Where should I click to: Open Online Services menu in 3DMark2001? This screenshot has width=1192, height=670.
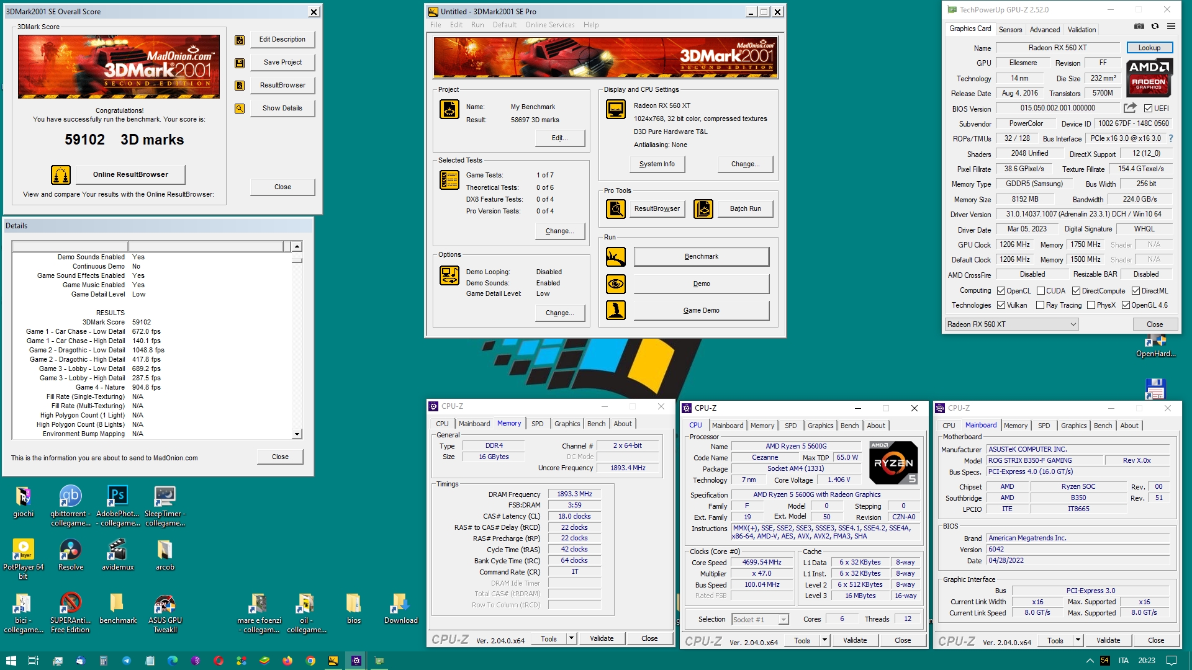[549, 25]
